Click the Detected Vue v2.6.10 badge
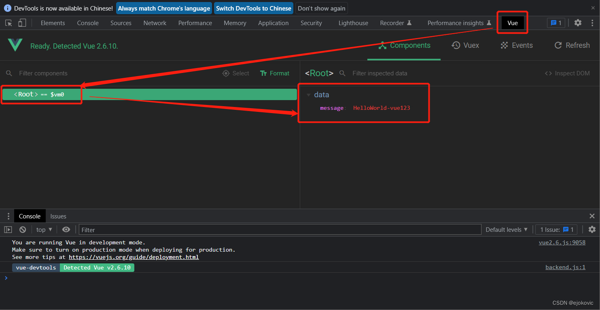 [97, 267]
